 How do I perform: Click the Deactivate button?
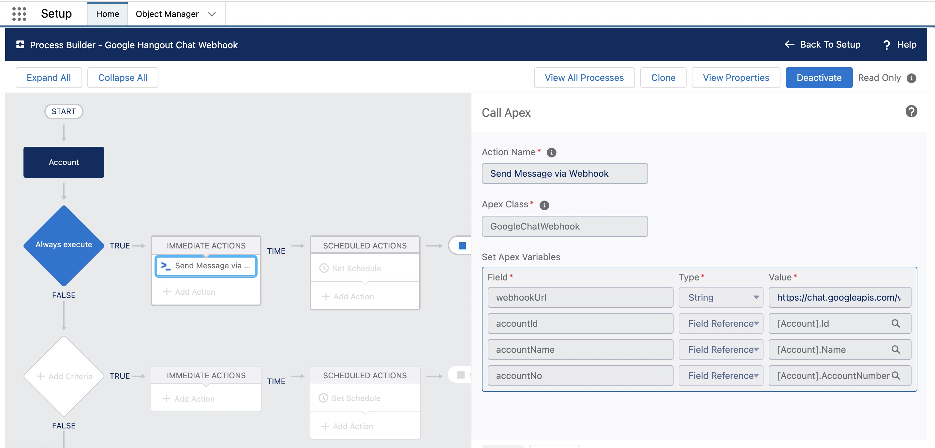[819, 78]
